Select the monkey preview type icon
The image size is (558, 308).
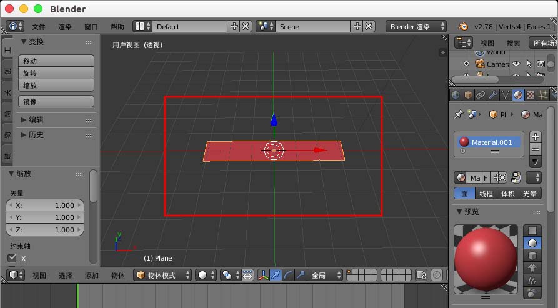[532, 268]
